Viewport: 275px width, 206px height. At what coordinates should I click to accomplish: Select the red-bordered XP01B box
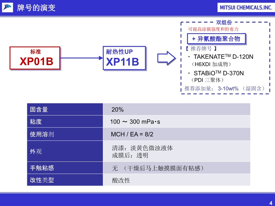(x=35, y=58)
